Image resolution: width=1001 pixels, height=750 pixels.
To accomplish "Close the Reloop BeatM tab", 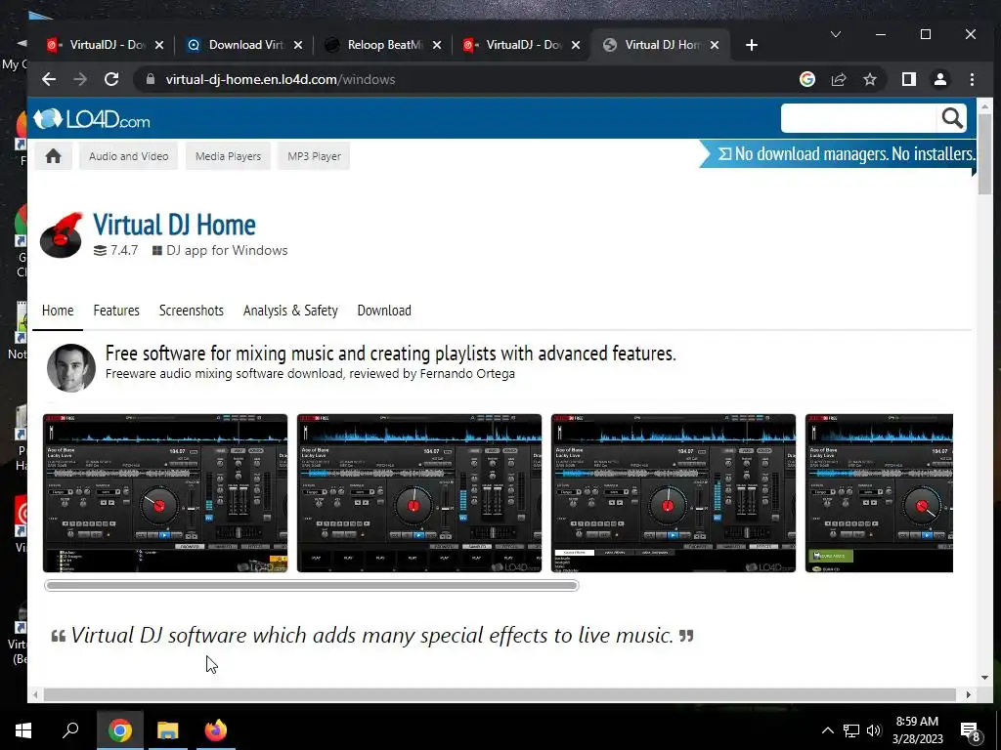I will click(x=437, y=45).
